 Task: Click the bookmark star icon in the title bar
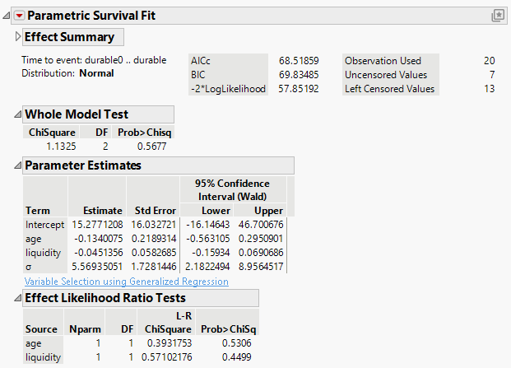click(x=498, y=16)
